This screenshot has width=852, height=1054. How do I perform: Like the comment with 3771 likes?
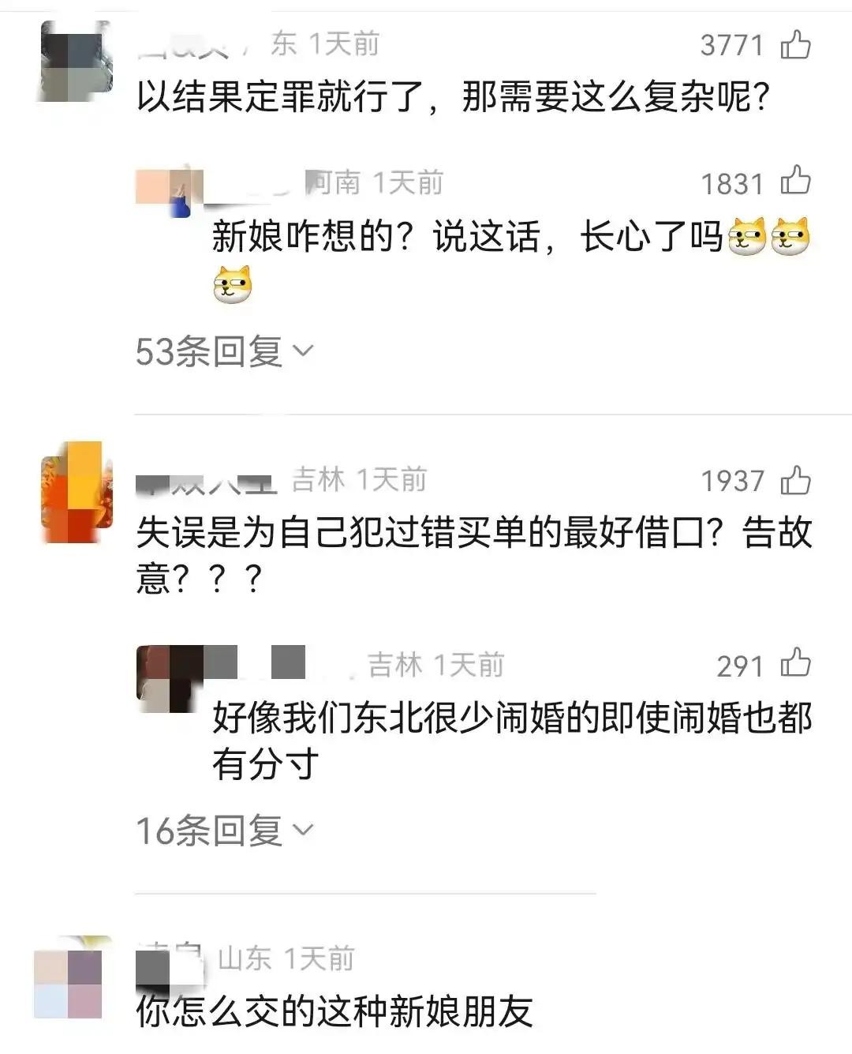pyautogui.click(x=795, y=44)
